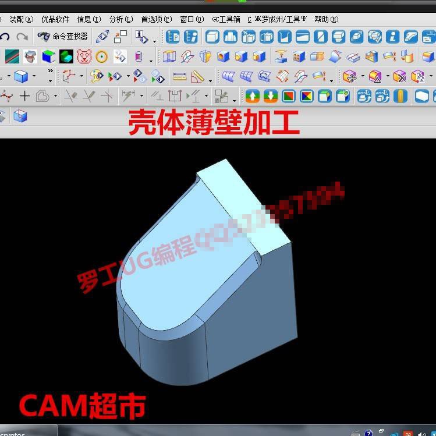The image size is (436, 436).
Task: Expand the blue box icon dropdown arrow
Action: (34, 76)
